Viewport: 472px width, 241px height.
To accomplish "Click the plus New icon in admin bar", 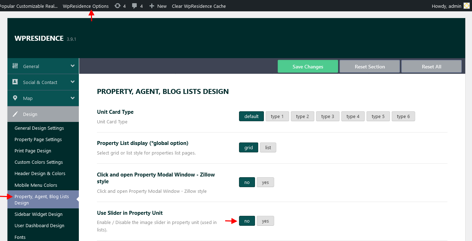I will [x=152, y=6].
